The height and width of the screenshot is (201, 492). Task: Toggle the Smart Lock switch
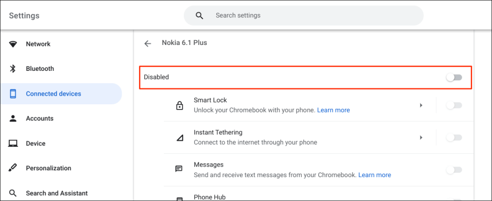click(x=454, y=105)
